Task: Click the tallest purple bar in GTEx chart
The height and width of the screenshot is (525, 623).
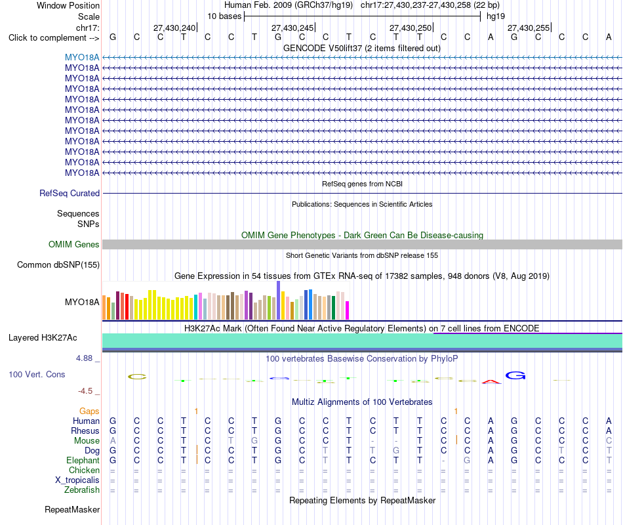Action: click(279, 301)
